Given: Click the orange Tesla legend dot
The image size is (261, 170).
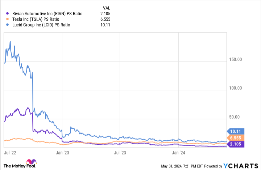Looking at the screenshot, I should pos(7,19).
